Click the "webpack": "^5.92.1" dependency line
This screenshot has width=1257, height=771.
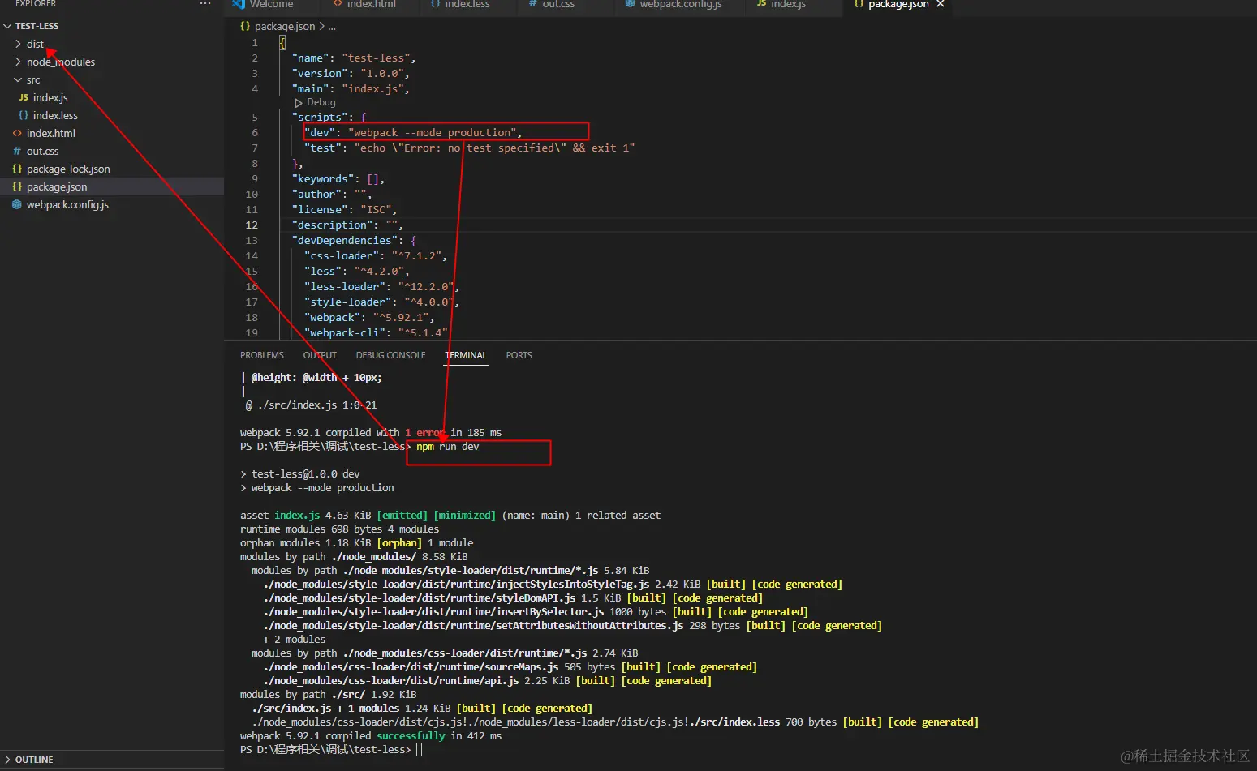click(x=369, y=318)
